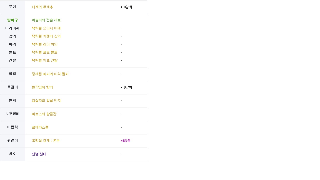This screenshot has height=180, width=320.
Task: Click the 선남 선녀 title link
Action: [x=39, y=154]
